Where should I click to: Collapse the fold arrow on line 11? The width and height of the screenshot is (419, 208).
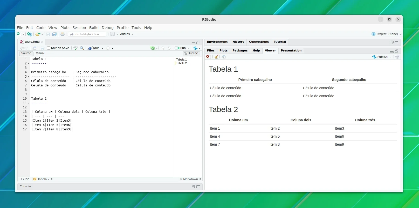click(28, 103)
